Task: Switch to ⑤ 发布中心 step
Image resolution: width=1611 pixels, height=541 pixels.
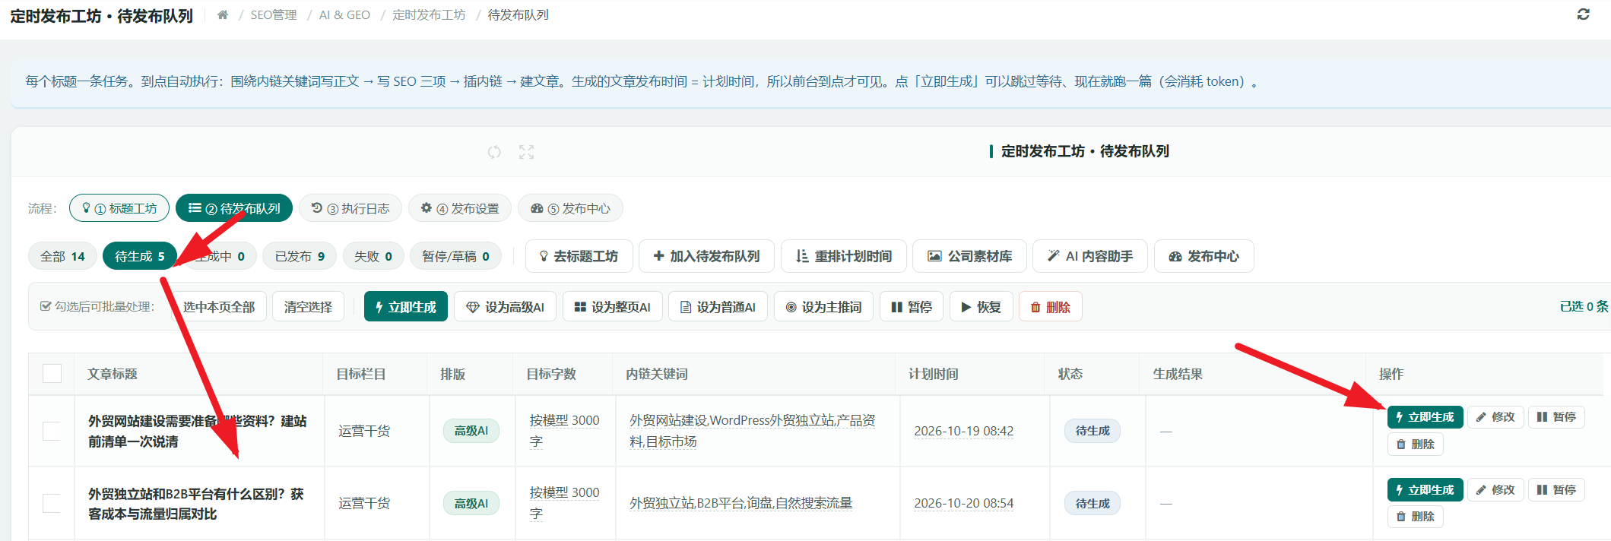Action: point(570,208)
